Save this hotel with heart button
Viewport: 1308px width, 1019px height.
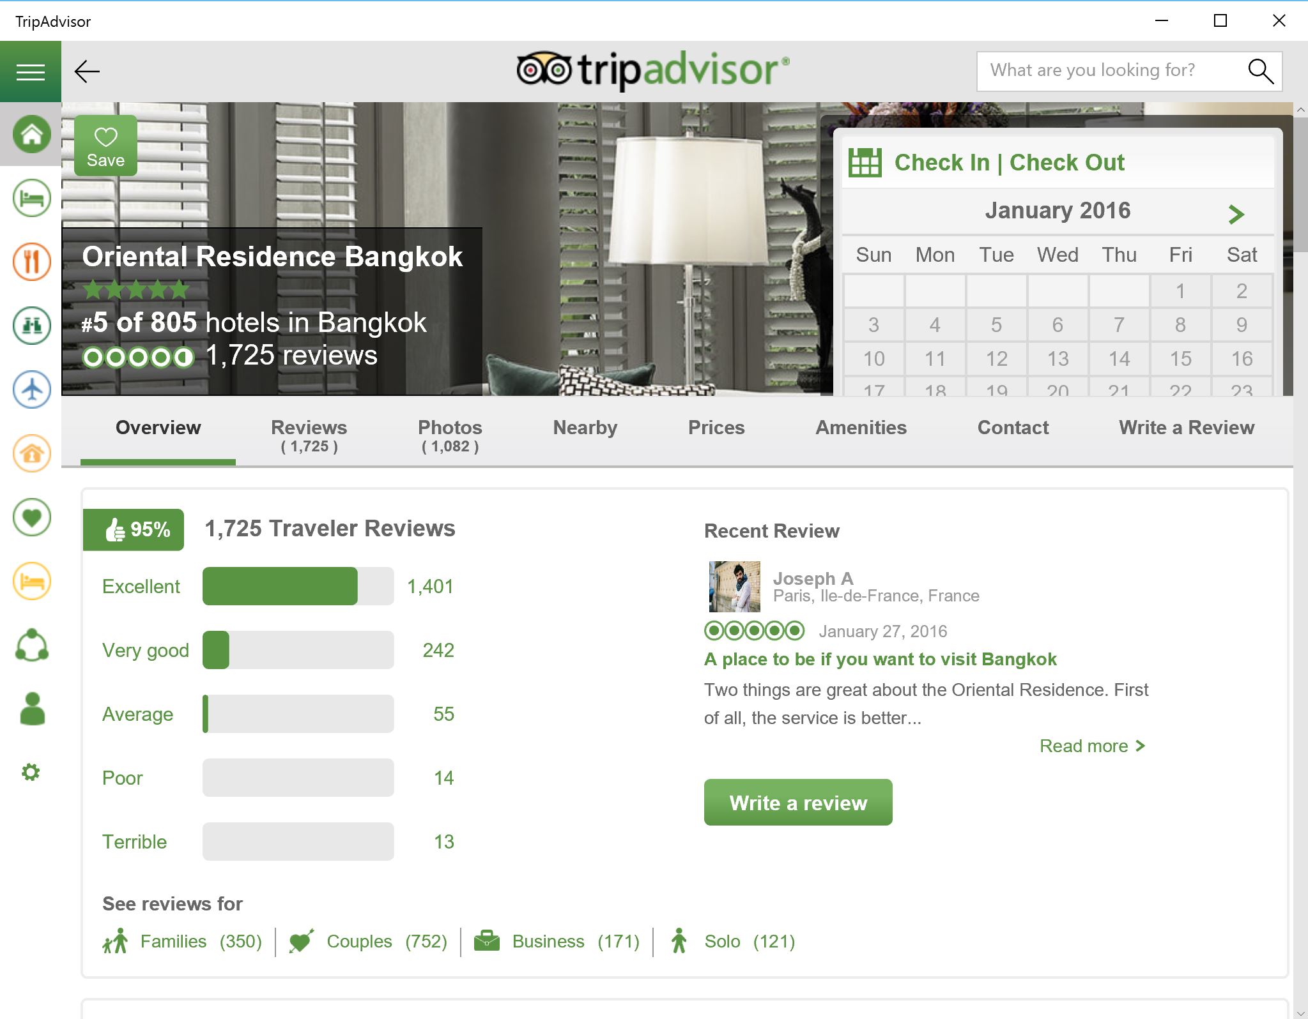(x=105, y=146)
